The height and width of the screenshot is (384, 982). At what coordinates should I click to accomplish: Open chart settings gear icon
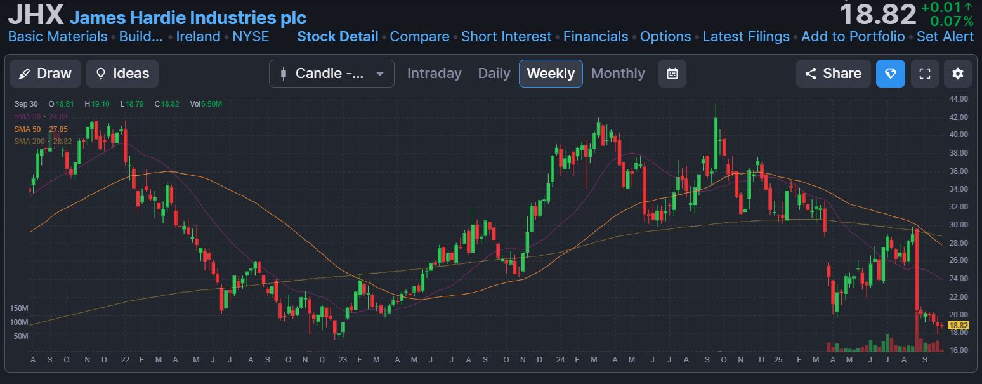tap(957, 74)
